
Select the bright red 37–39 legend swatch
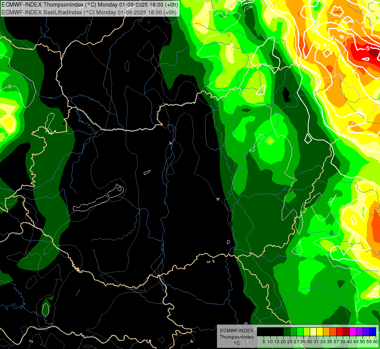point(340,332)
